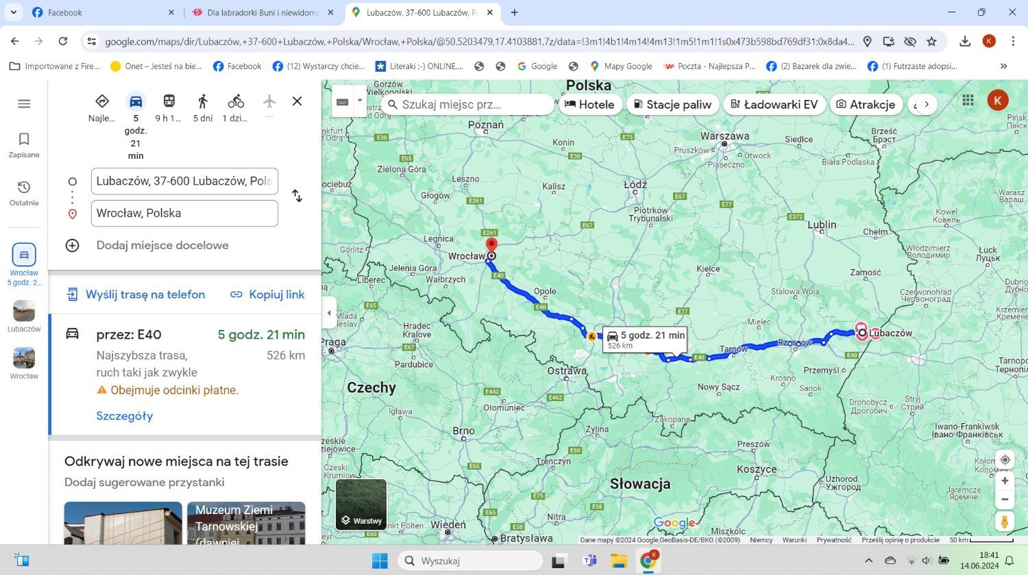The width and height of the screenshot is (1028, 575).
Task: Click Kopiuj link
Action: 267,294
